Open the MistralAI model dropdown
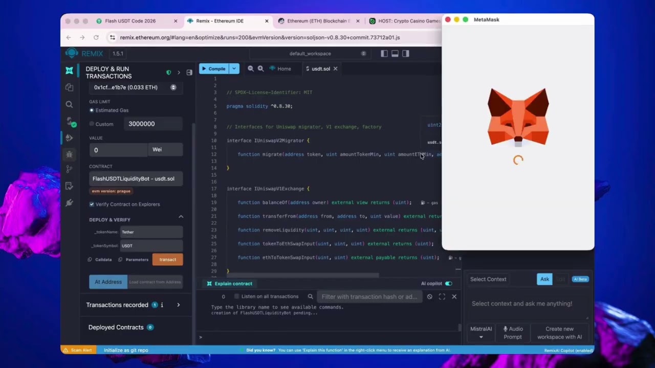The image size is (655, 368). [481, 333]
